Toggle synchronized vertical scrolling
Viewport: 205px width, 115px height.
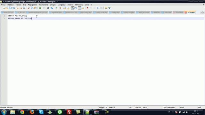click(x=65, y=8)
